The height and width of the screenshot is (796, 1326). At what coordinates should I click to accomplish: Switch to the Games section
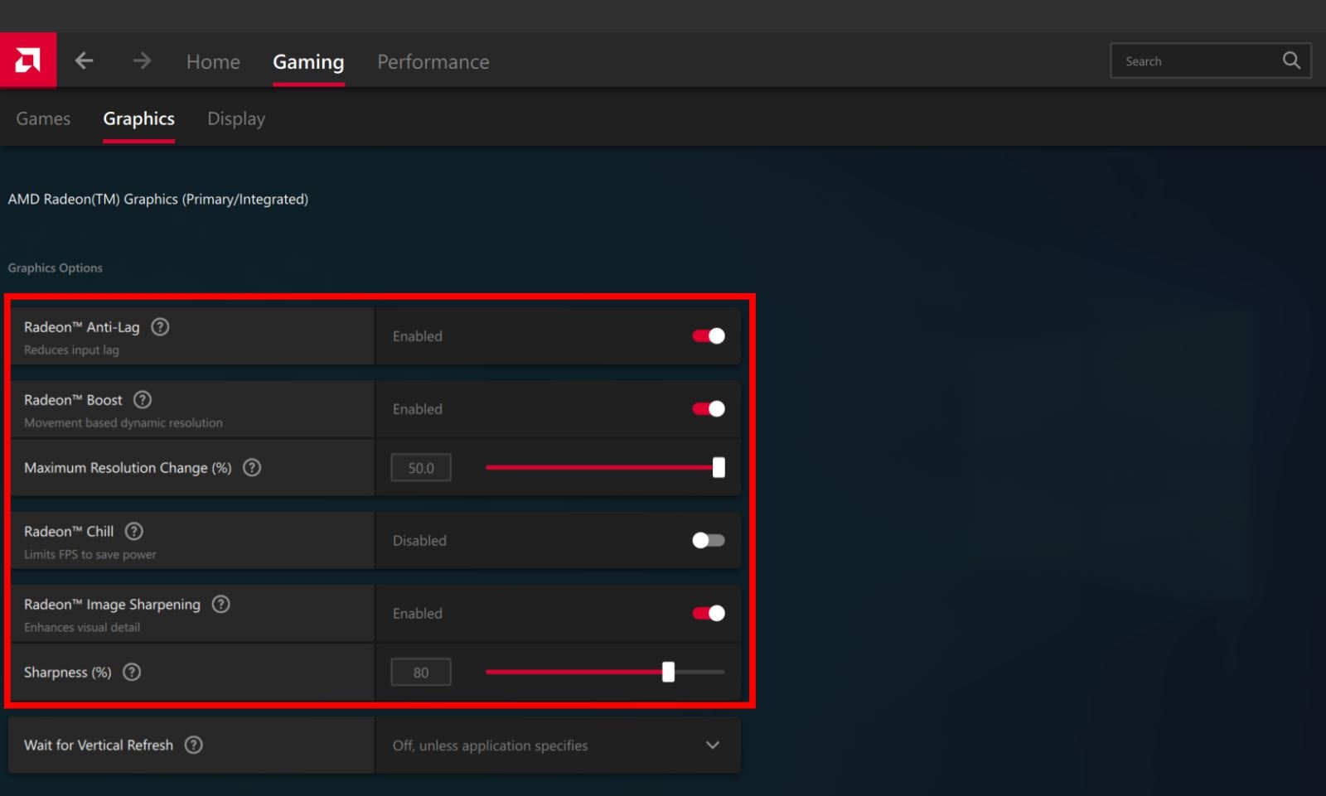(42, 118)
